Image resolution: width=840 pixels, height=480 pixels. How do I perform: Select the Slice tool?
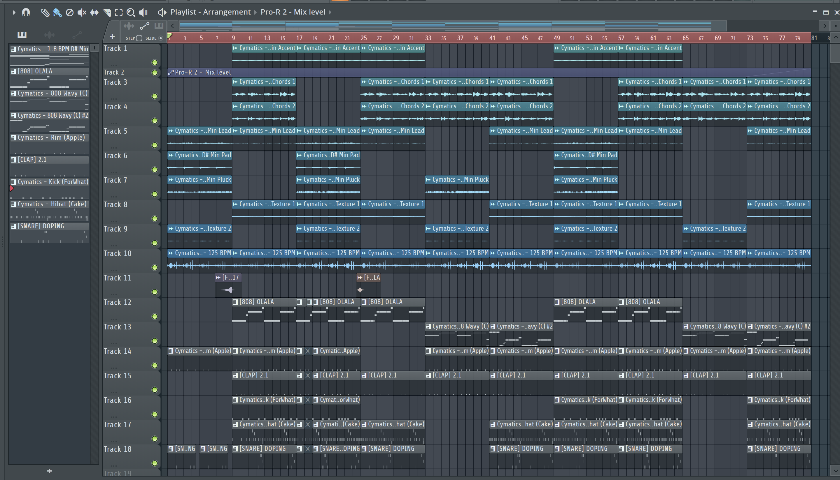click(x=107, y=13)
